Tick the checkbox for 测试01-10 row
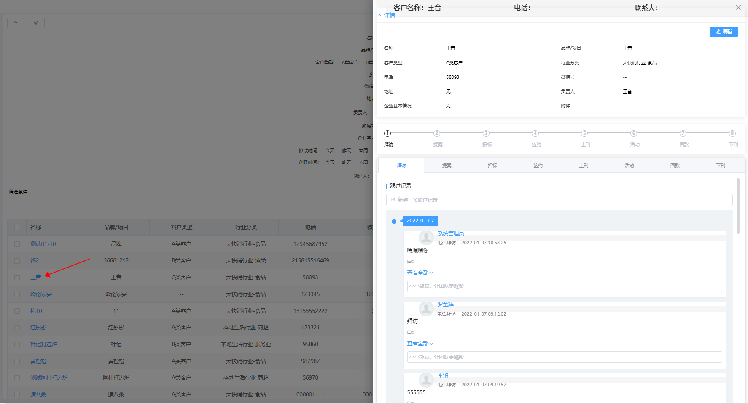Viewport: 748px width, 404px height. click(17, 244)
